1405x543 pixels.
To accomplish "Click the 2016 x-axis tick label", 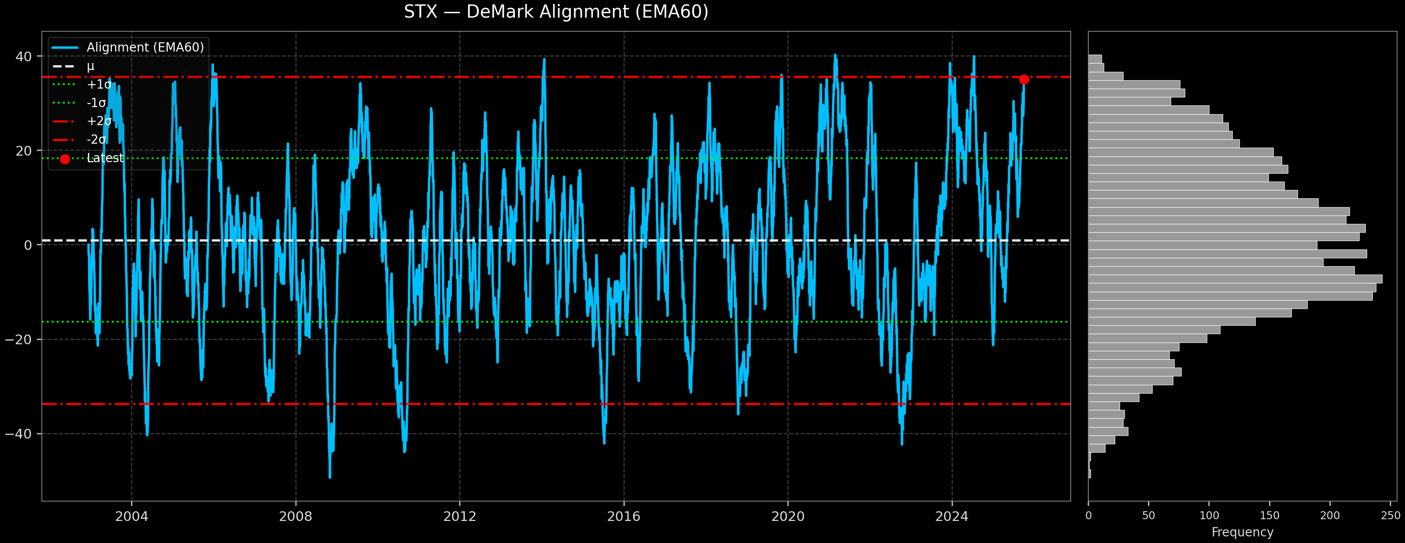I will 623,516.
